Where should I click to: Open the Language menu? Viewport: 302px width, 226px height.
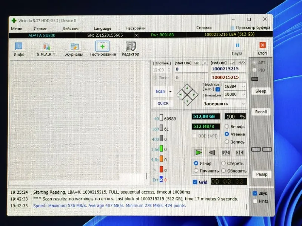102,29
